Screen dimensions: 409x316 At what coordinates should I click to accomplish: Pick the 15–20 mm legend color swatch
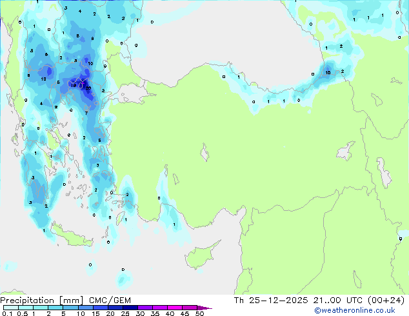point(100,308)
